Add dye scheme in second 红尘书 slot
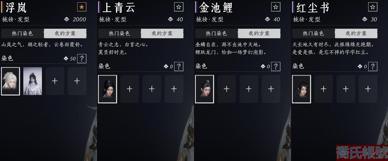The width and height of the screenshot is (388, 161). coord(324,89)
